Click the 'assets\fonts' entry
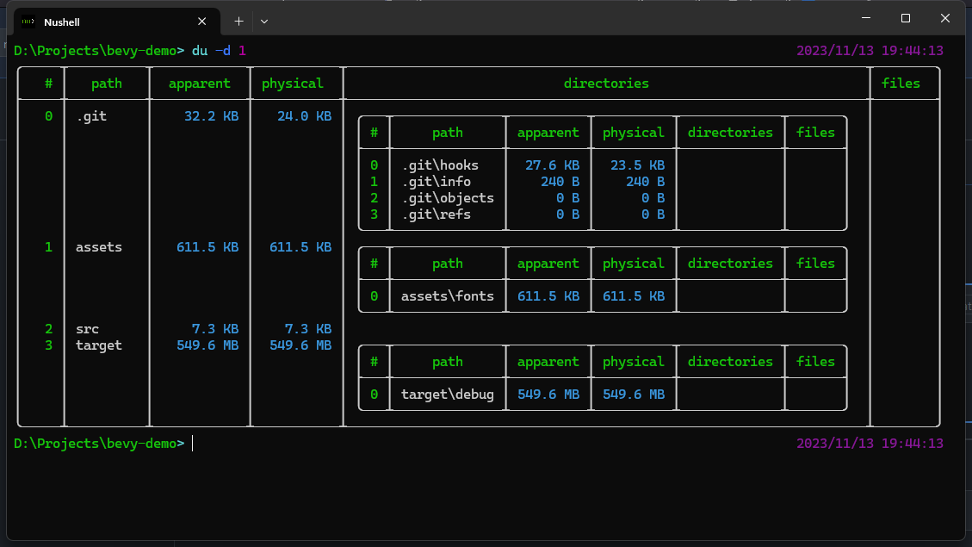 [x=448, y=295]
